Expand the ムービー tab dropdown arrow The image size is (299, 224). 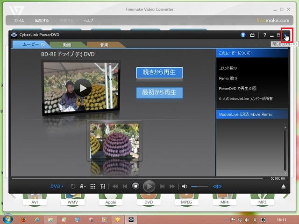coord(43,45)
